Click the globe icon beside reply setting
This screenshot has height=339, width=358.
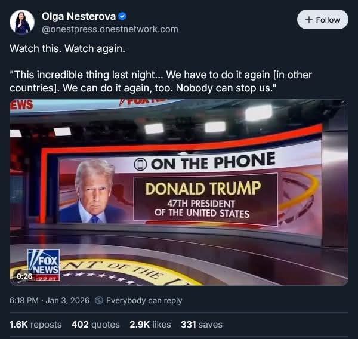(99, 300)
